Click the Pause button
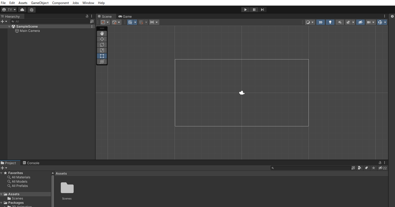Viewport: 395px width, 207px height. 254,10
